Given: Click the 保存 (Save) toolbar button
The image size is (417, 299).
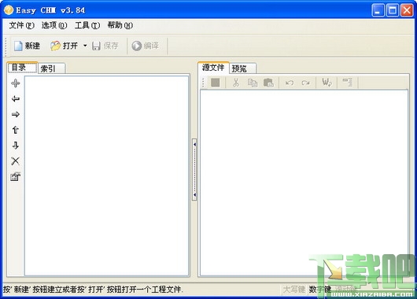Looking at the screenshot, I should (x=105, y=46).
